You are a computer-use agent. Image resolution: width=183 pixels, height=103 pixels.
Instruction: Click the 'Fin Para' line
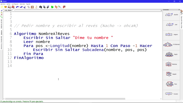click(33, 54)
